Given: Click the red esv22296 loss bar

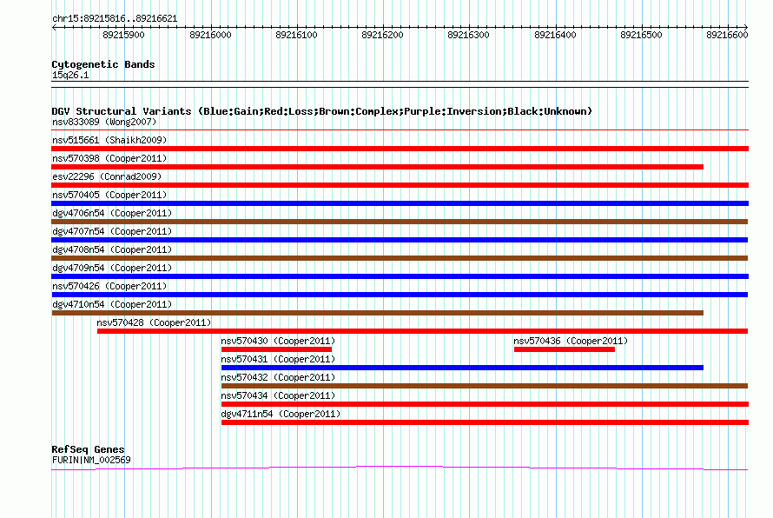Looking at the screenshot, I should (400, 185).
